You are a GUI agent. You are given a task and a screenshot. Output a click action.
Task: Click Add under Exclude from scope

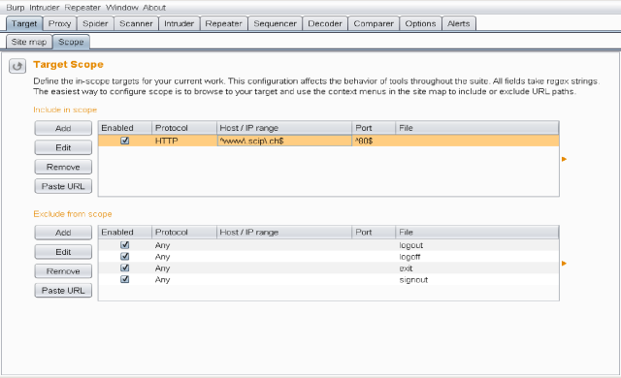tap(63, 233)
